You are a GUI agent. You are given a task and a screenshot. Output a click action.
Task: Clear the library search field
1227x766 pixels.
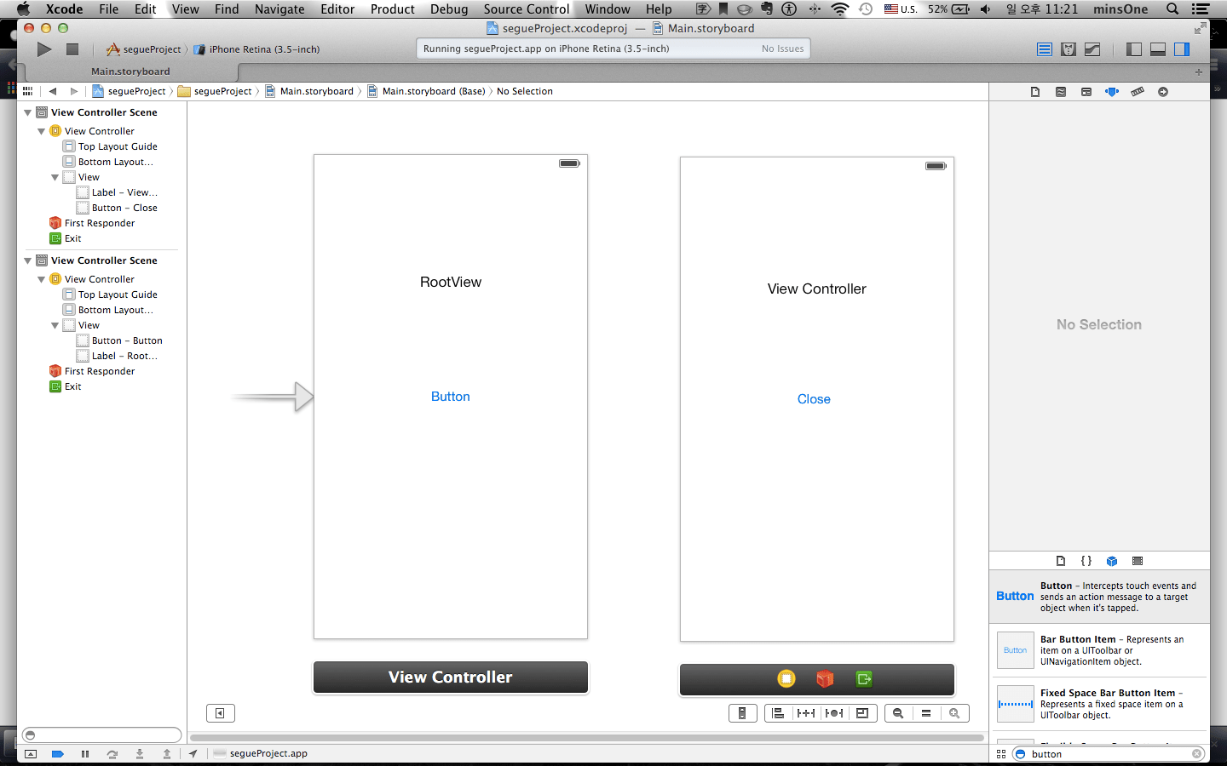1196,754
